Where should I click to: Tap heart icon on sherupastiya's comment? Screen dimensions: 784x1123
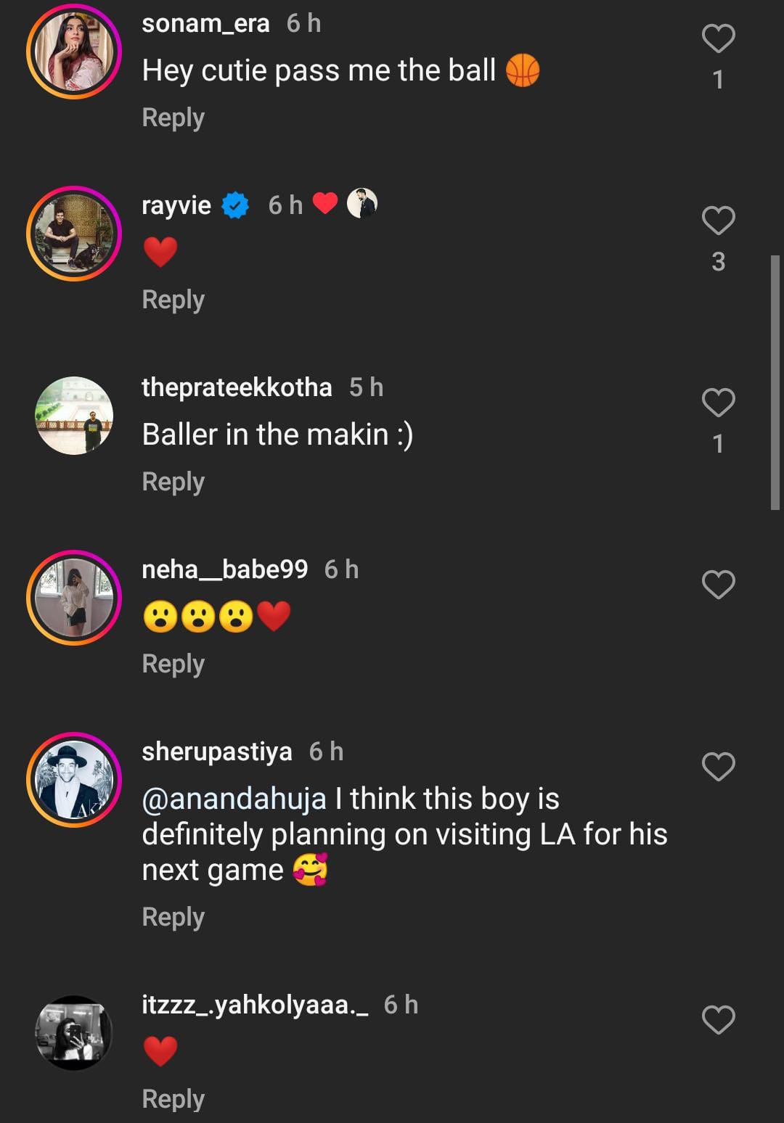coord(718,767)
